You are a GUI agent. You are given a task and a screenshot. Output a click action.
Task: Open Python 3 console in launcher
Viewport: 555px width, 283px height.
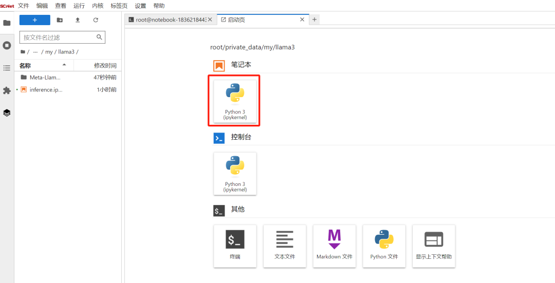pyautogui.click(x=235, y=173)
